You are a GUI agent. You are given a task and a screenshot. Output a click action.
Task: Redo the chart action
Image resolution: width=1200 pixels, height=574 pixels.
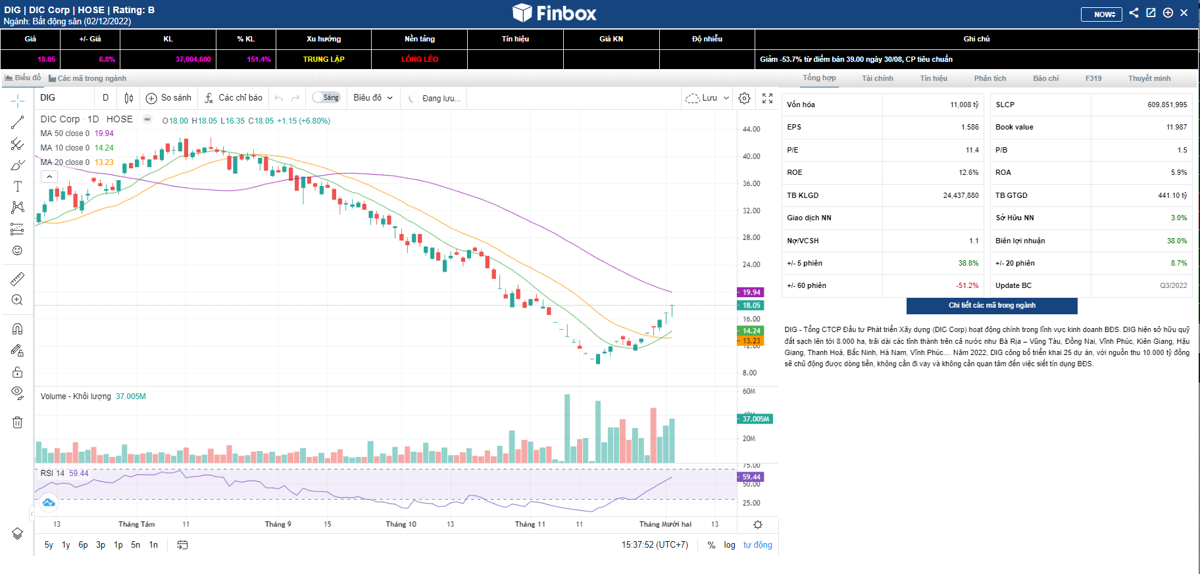point(295,98)
